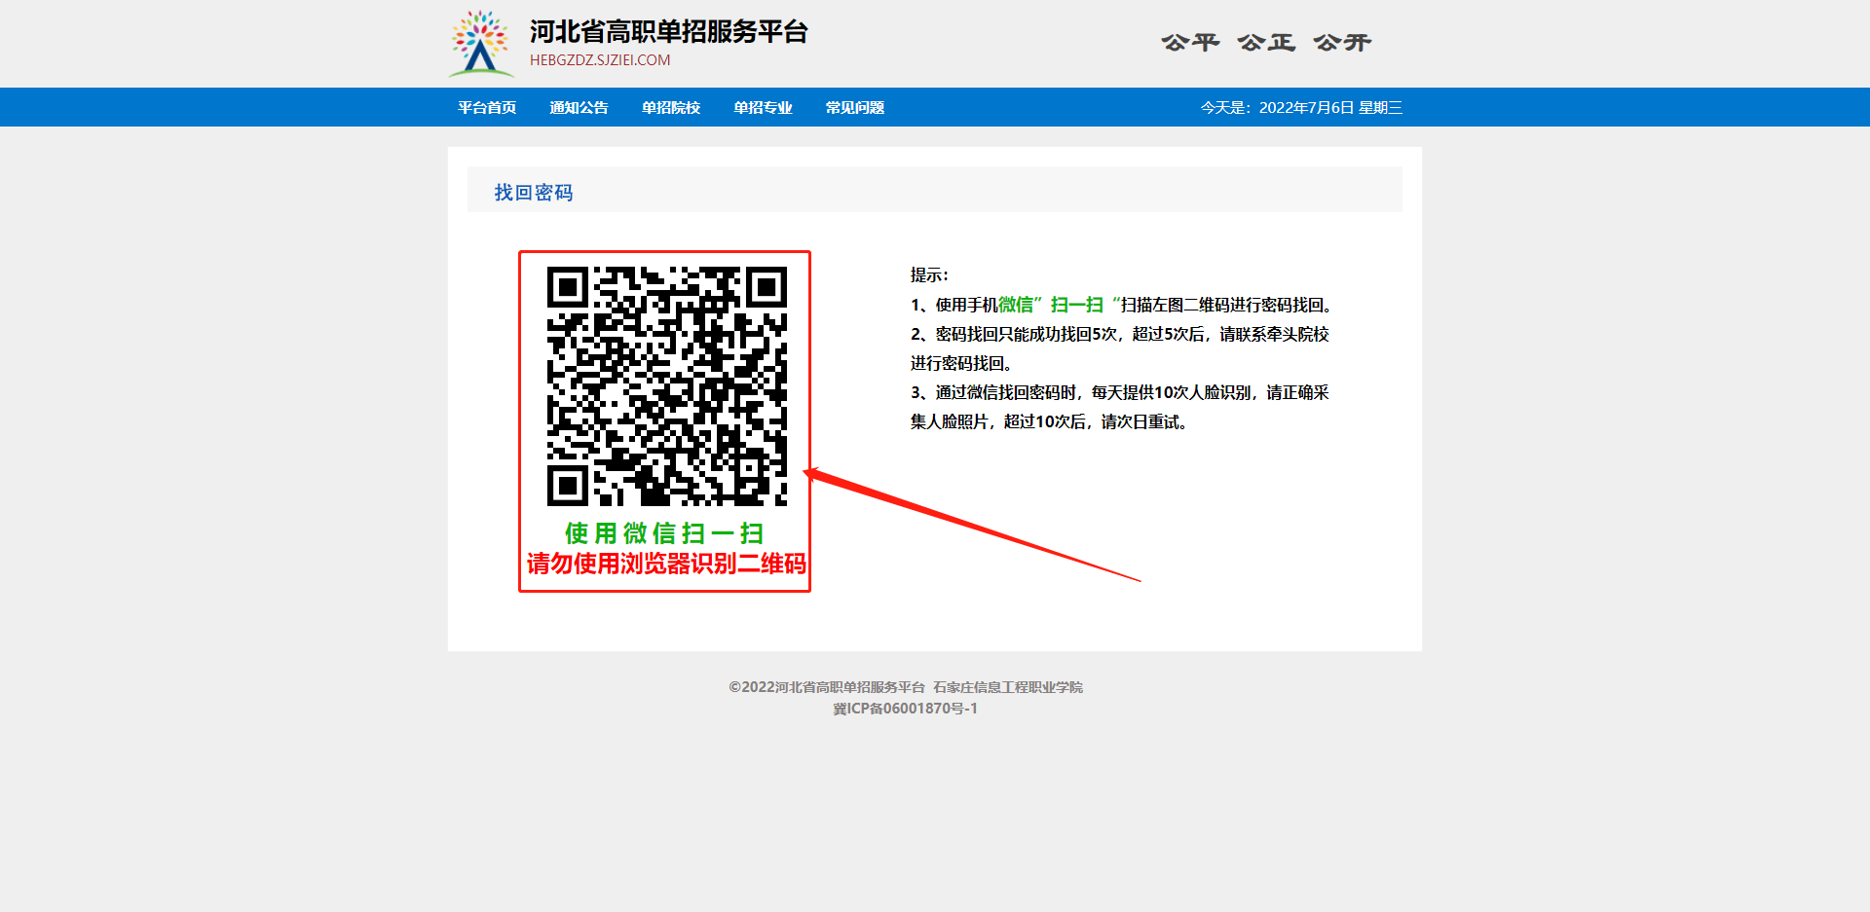Click 常见问题 in the nav bar
The height and width of the screenshot is (912, 1870).
tap(855, 108)
